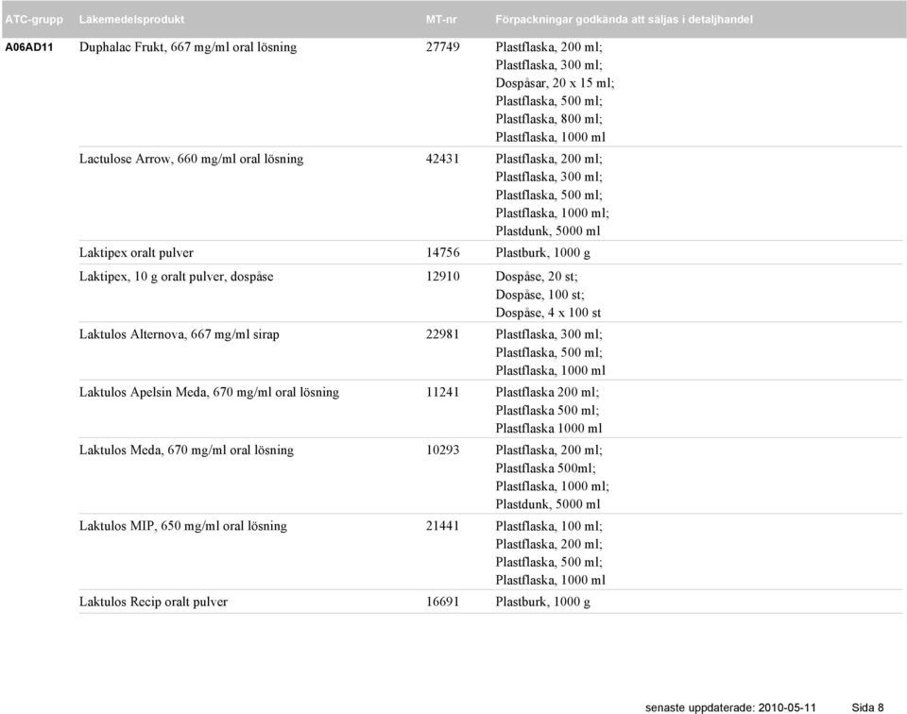Click Plastburk, 1000 g for Laktulos Recip
Screen dimensions: 907x714
[542, 603]
